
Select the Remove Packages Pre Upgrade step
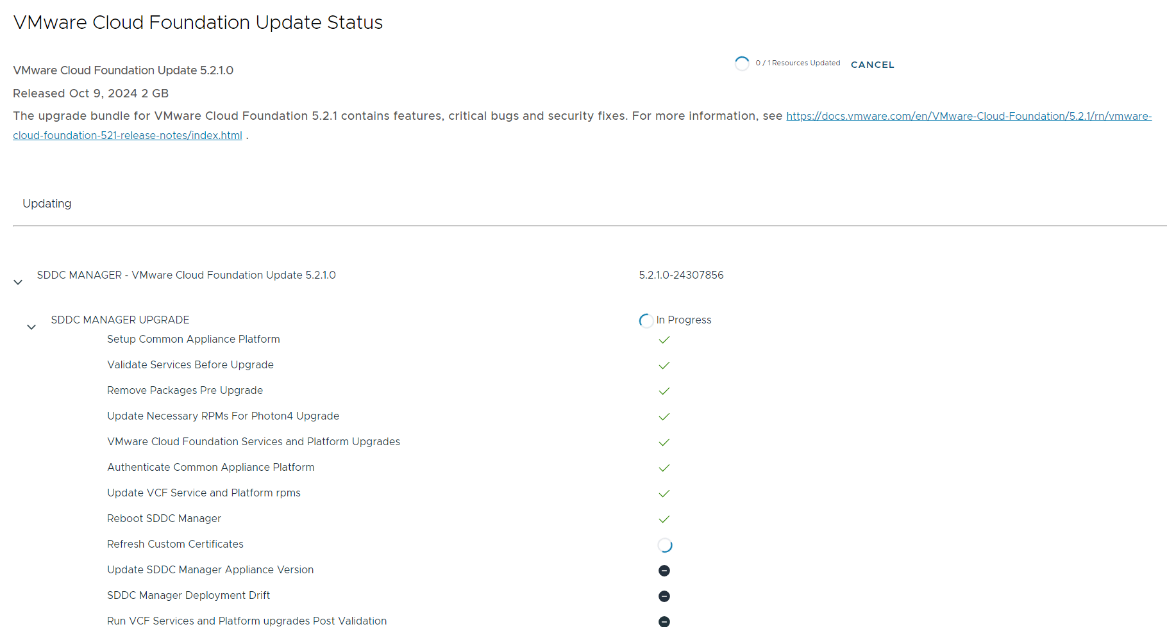(185, 391)
